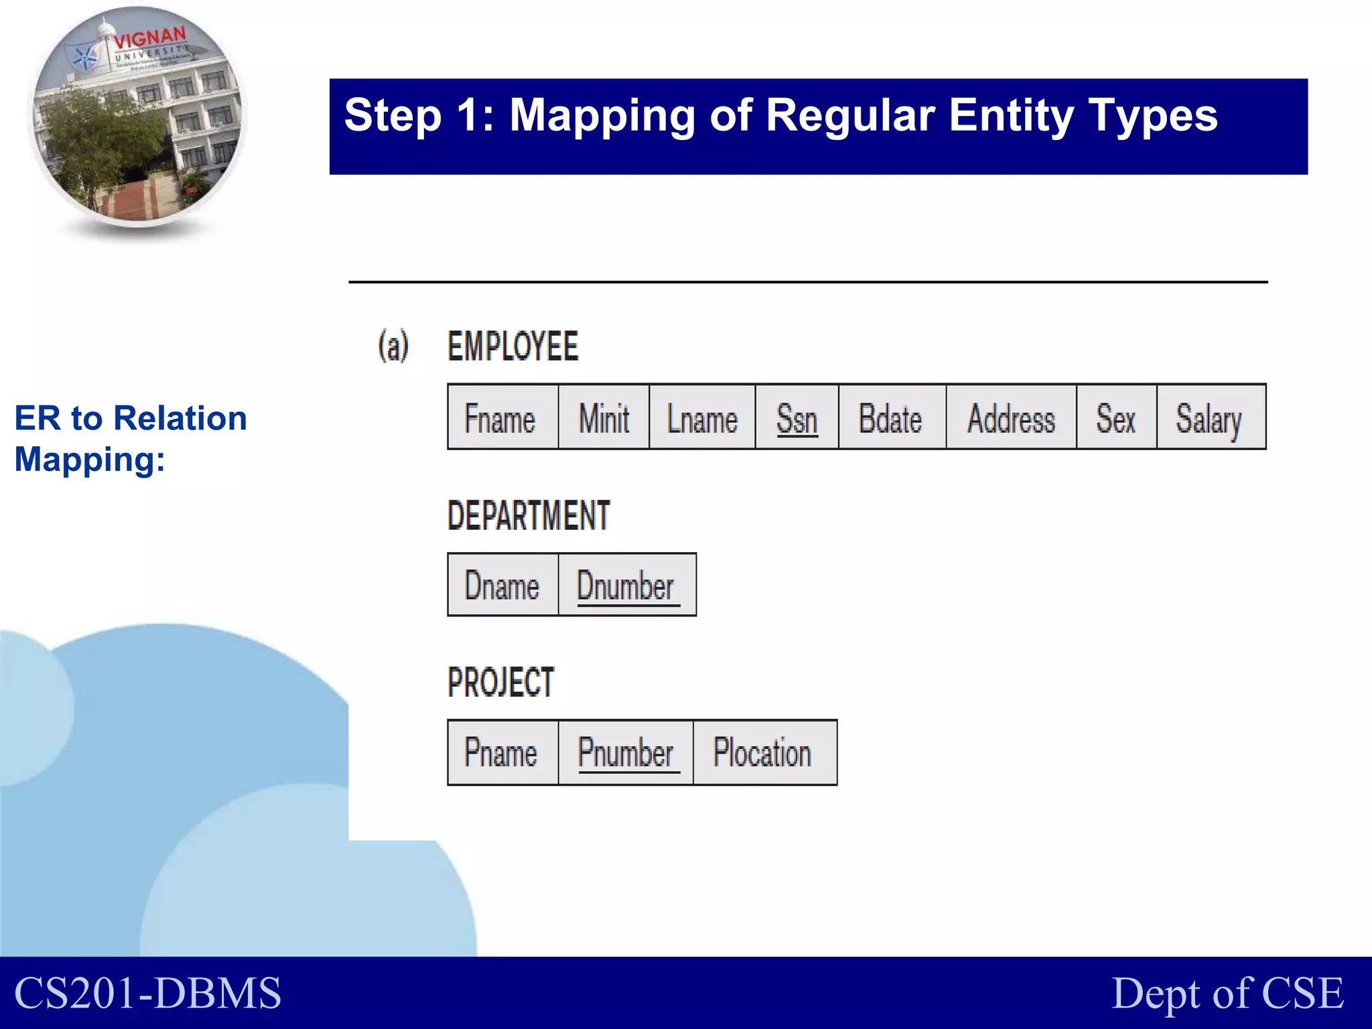The height and width of the screenshot is (1029, 1372).
Task: Click the 'Dept of CSE' footer text
Action: pyautogui.click(x=1228, y=993)
